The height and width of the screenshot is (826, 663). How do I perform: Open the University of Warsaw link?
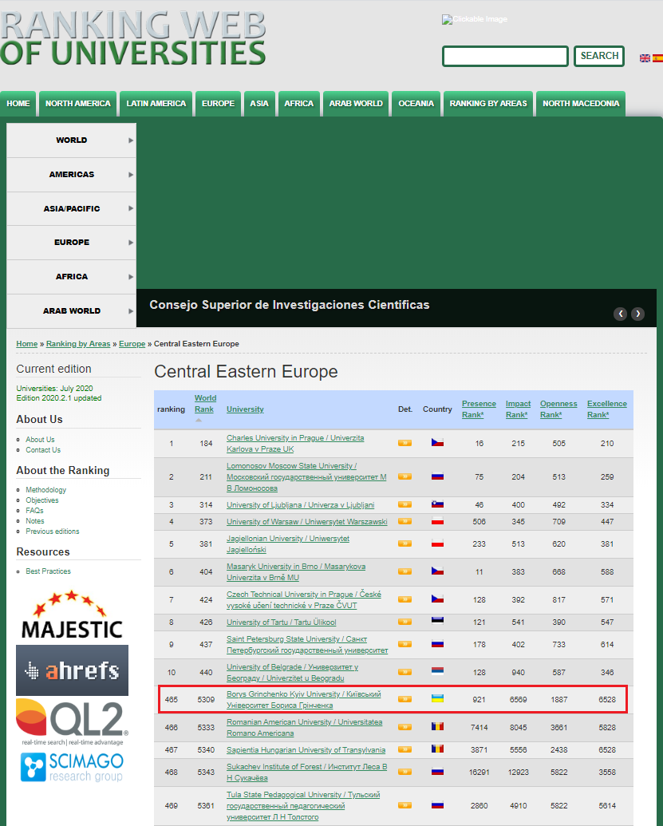pyautogui.click(x=306, y=522)
